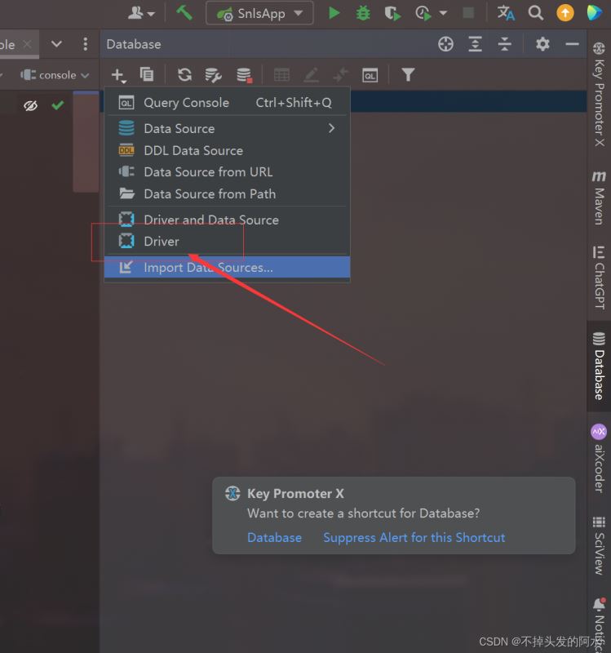Click the pencil Edit Source icon

[x=311, y=75]
